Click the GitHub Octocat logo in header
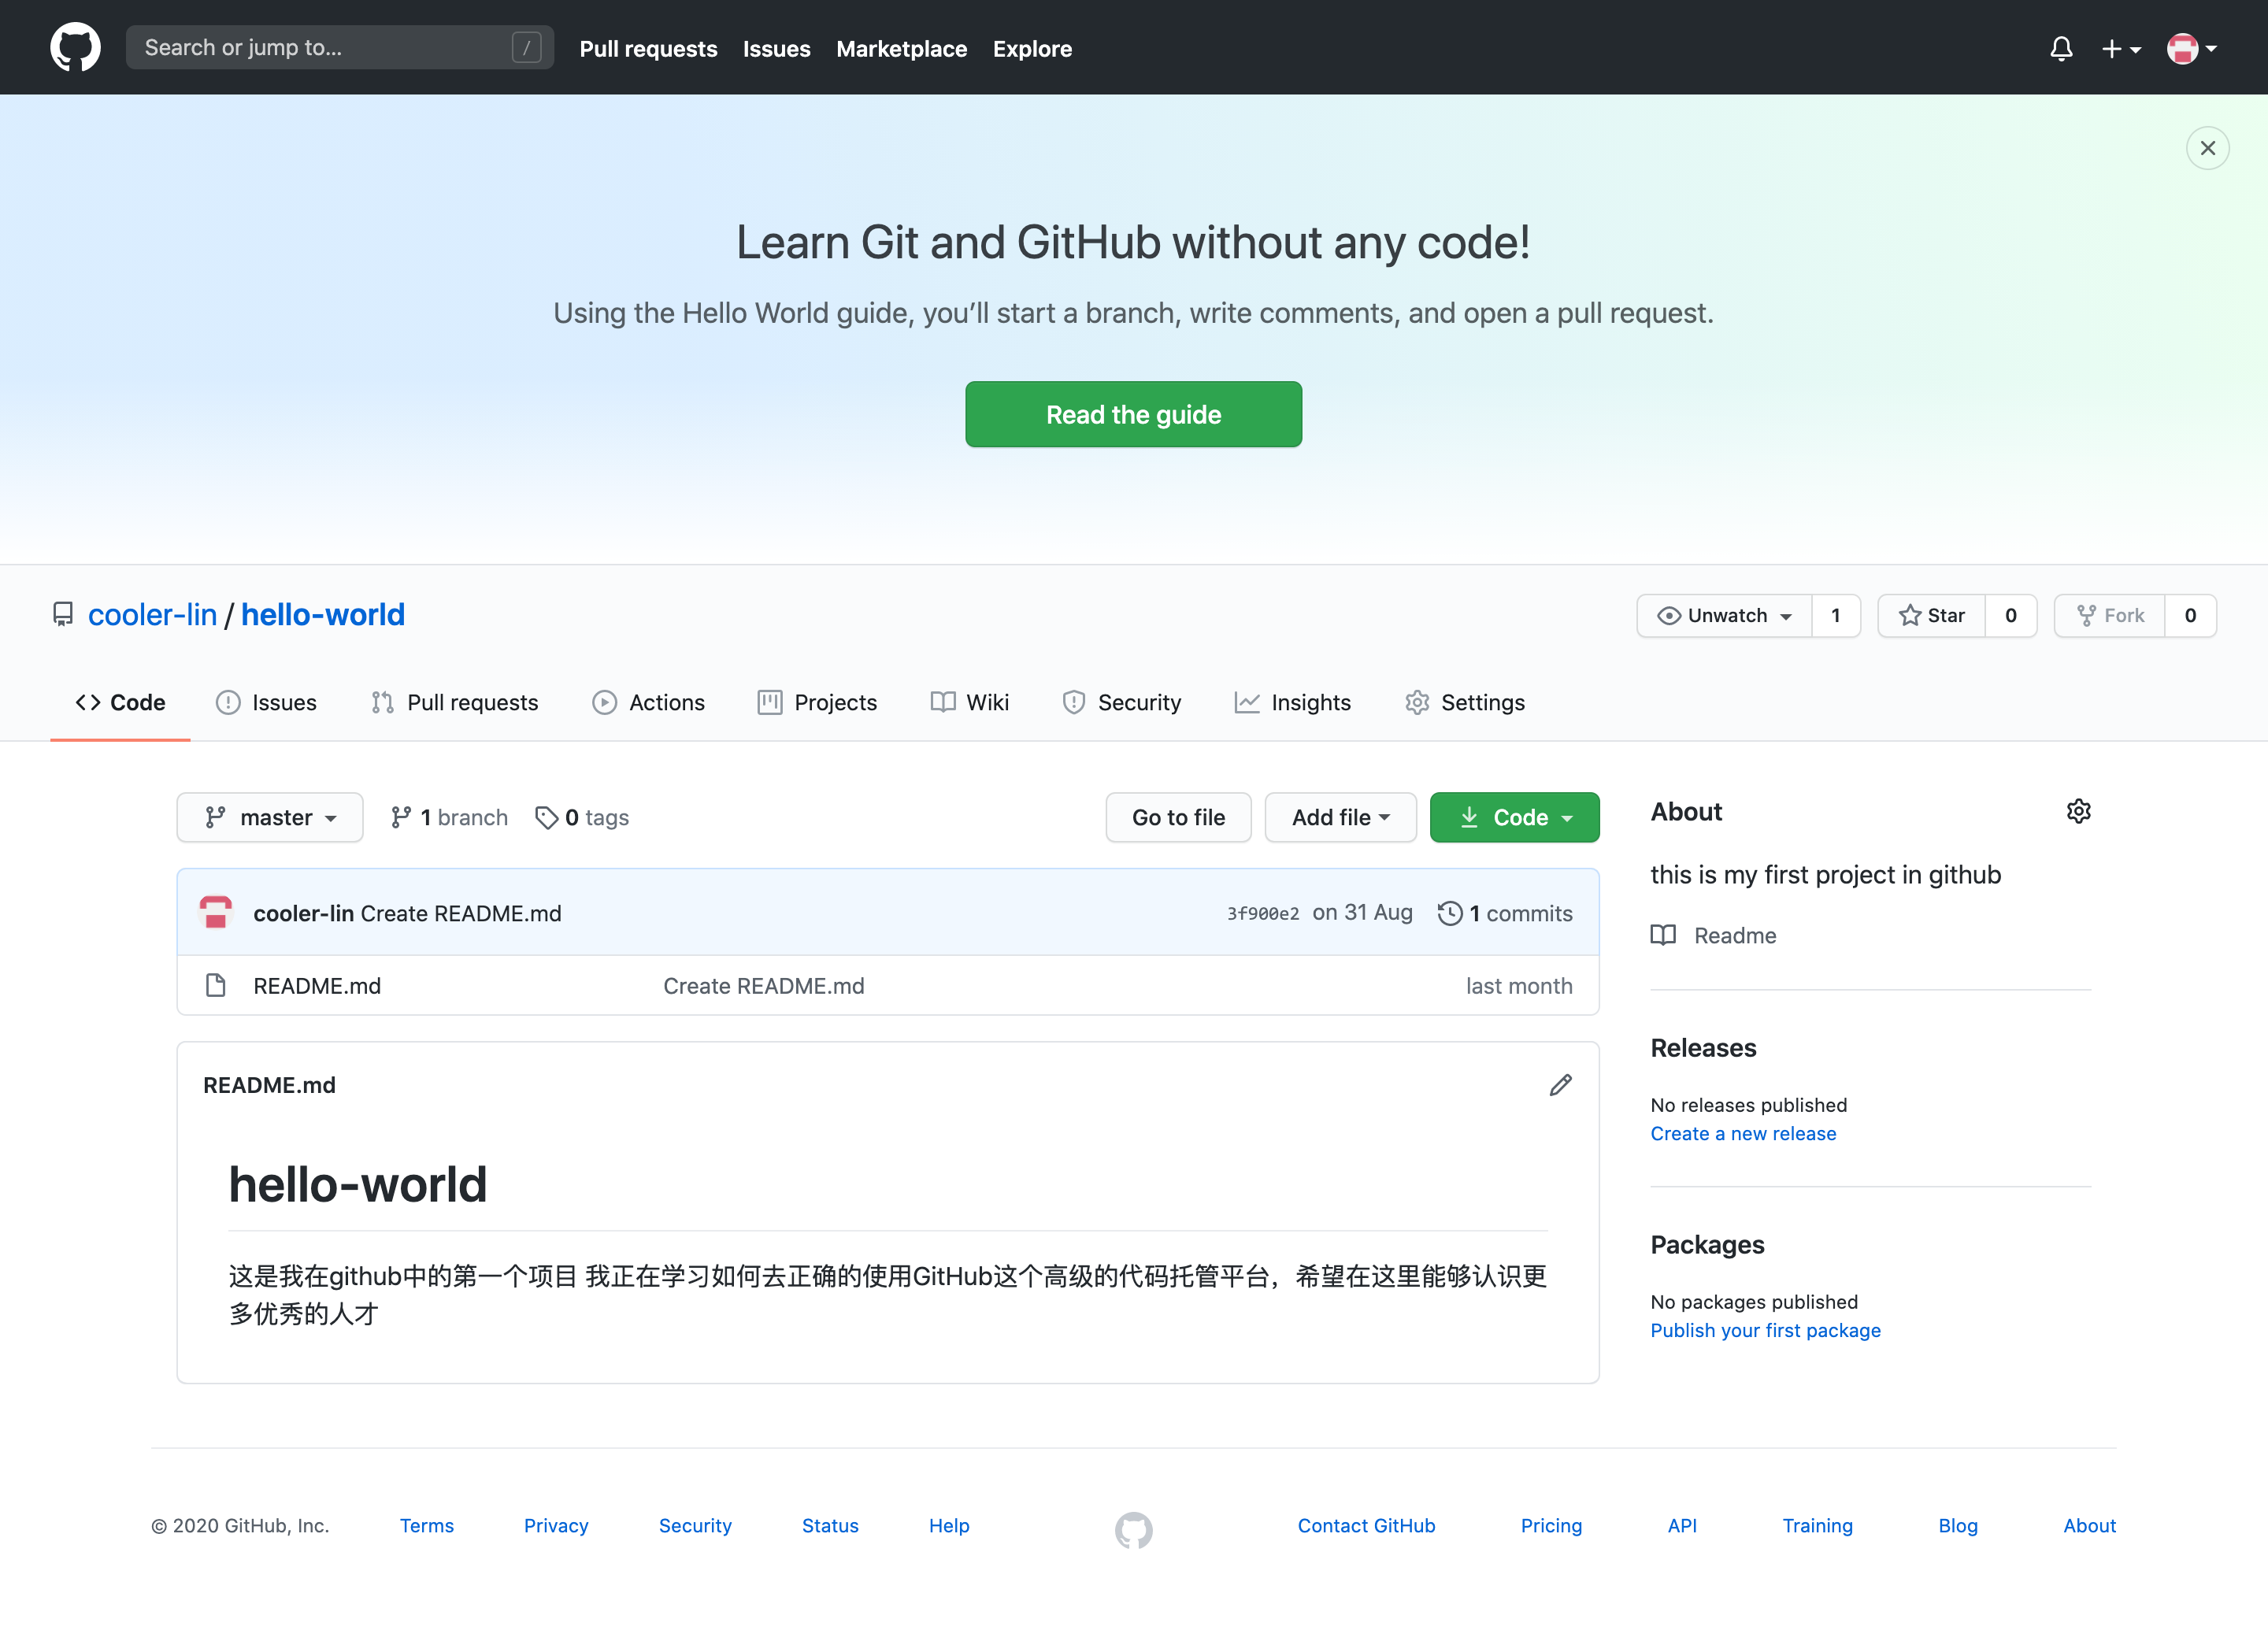The height and width of the screenshot is (1630, 2268). point(75,48)
